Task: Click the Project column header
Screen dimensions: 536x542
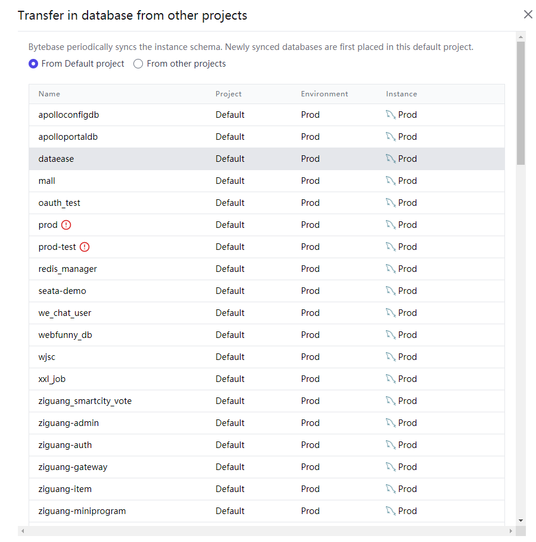Action: 228,94
